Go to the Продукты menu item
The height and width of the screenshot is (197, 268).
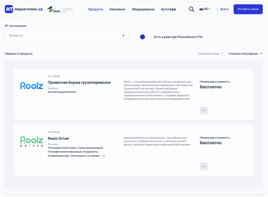click(96, 9)
